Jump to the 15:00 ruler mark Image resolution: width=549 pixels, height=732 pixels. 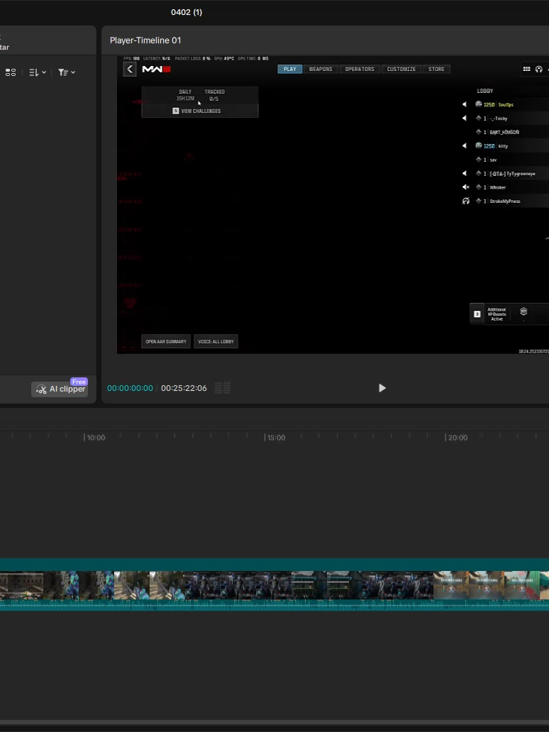click(x=275, y=438)
